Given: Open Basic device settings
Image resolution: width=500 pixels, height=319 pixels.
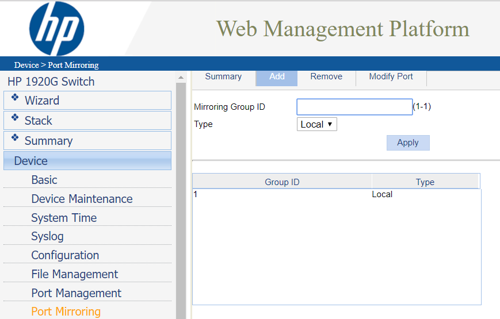Looking at the screenshot, I should pos(44,180).
